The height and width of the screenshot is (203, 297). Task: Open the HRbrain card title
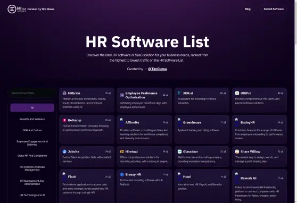click(x=74, y=93)
